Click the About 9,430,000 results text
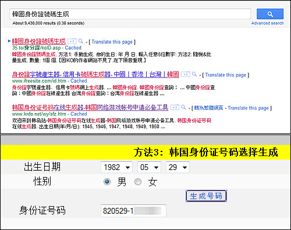This screenshot has width=291, height=230. (x=48, y=23)
